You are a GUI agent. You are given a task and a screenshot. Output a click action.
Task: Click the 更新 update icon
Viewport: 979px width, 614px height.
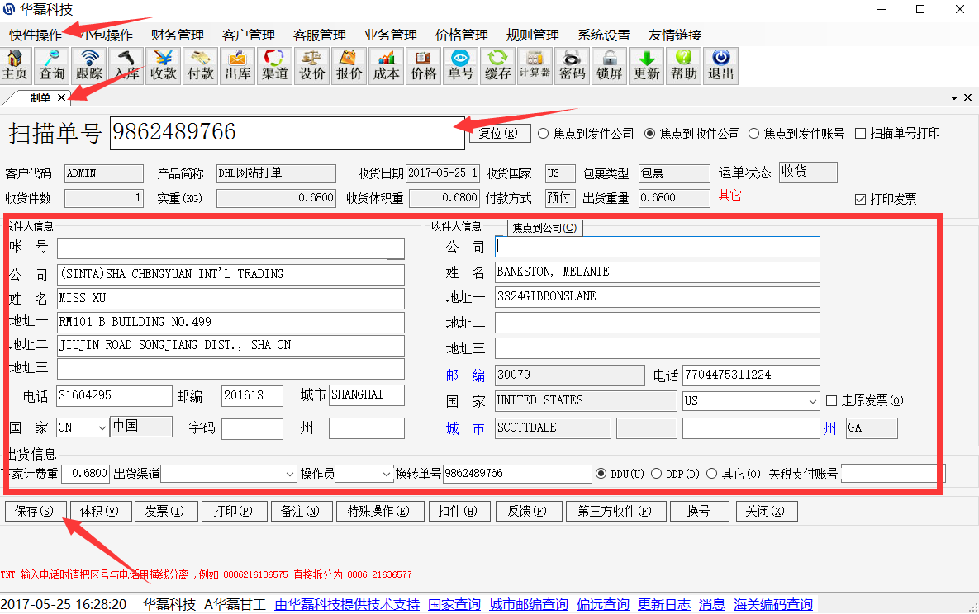[647, 66]
